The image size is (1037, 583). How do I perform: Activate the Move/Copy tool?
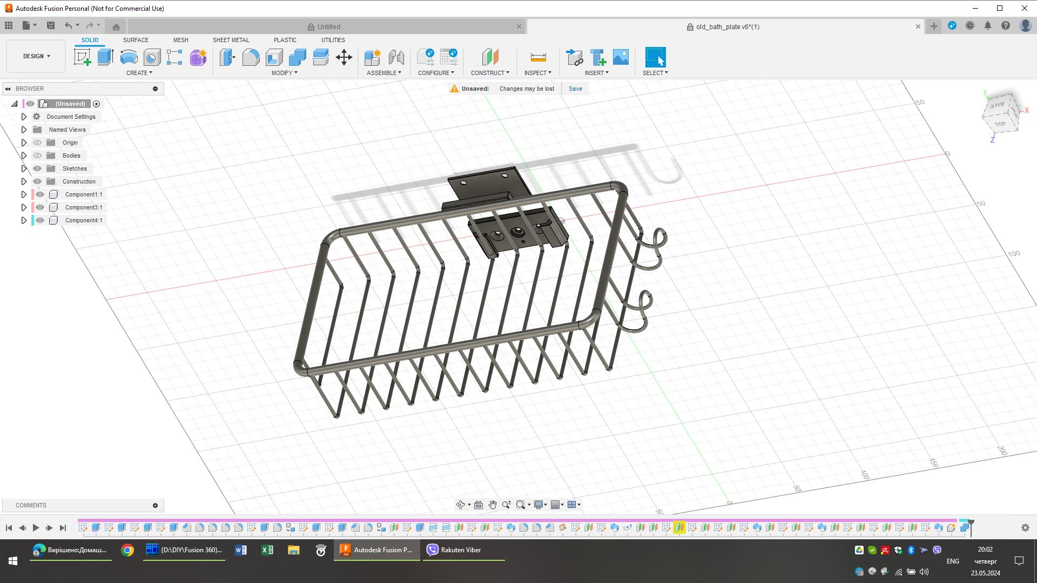[x=344, y=57]
